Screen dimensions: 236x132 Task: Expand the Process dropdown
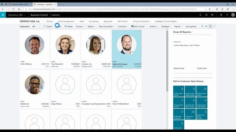click(80, 26)
